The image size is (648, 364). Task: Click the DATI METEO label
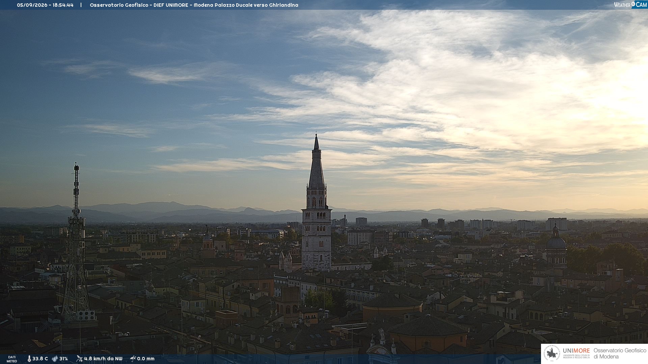pyautogui.click(x=12, y=359)
